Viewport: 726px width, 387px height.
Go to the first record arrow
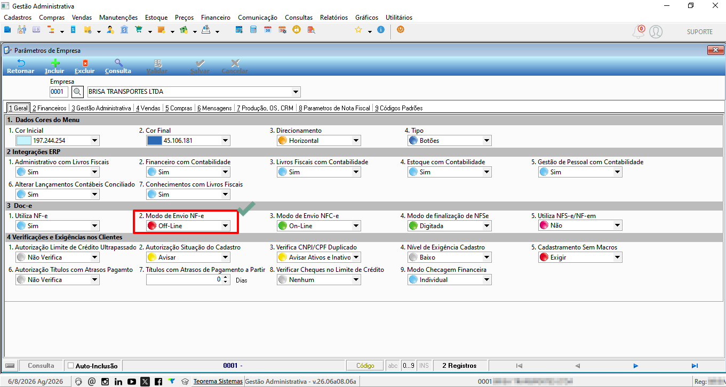[519, 366]
